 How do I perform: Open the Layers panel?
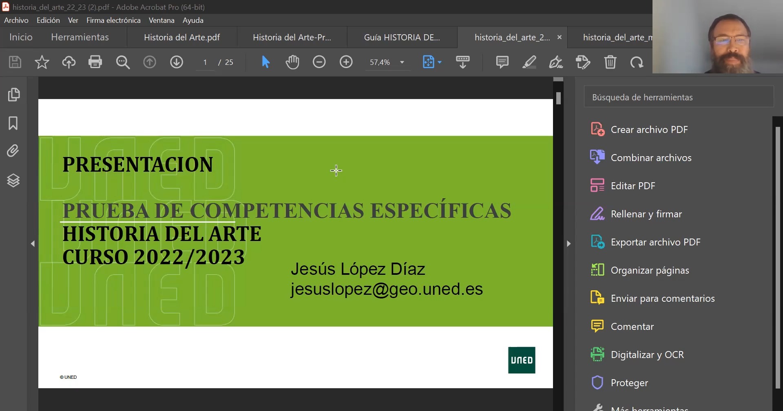coord(13,180)
